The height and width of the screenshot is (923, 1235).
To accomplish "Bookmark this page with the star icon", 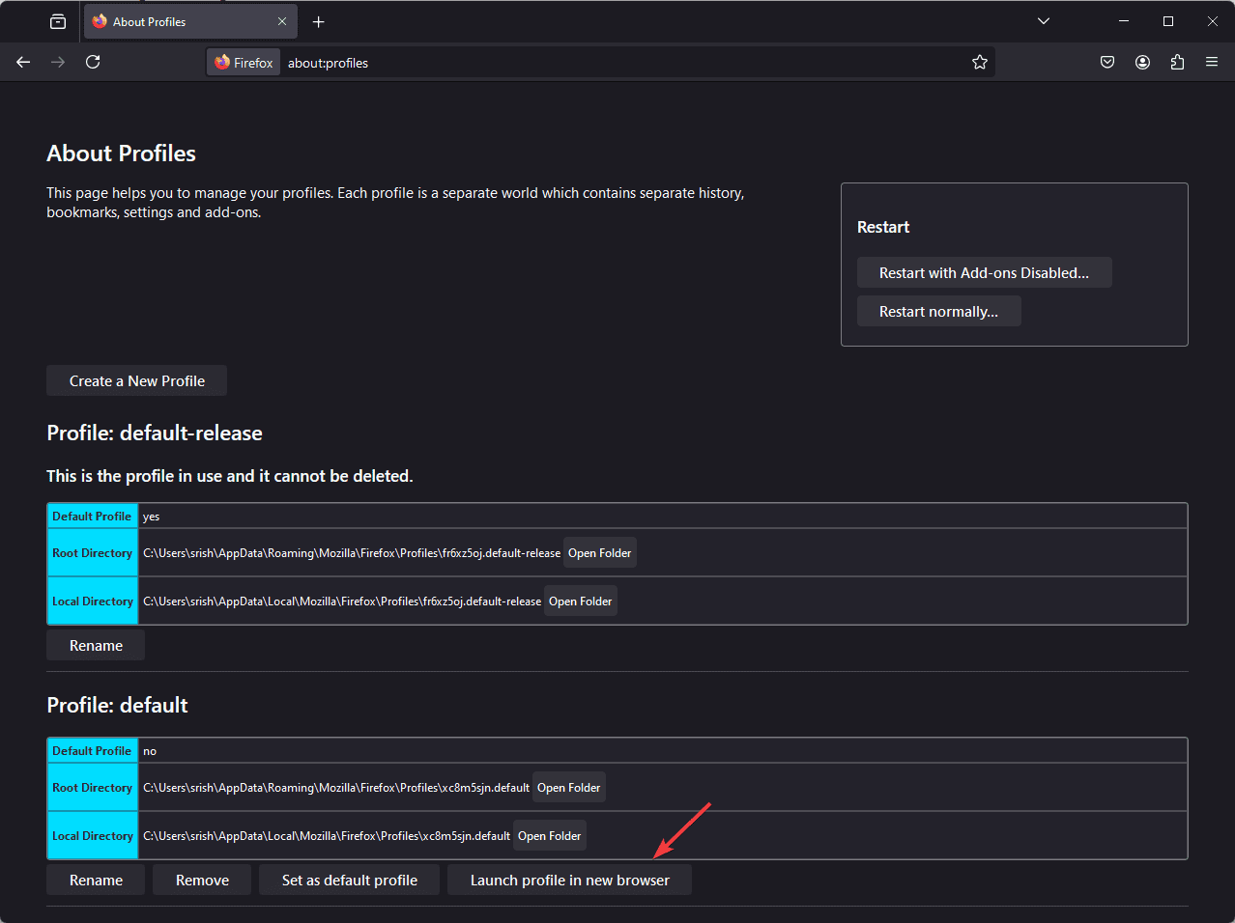I will pos(979,63).
